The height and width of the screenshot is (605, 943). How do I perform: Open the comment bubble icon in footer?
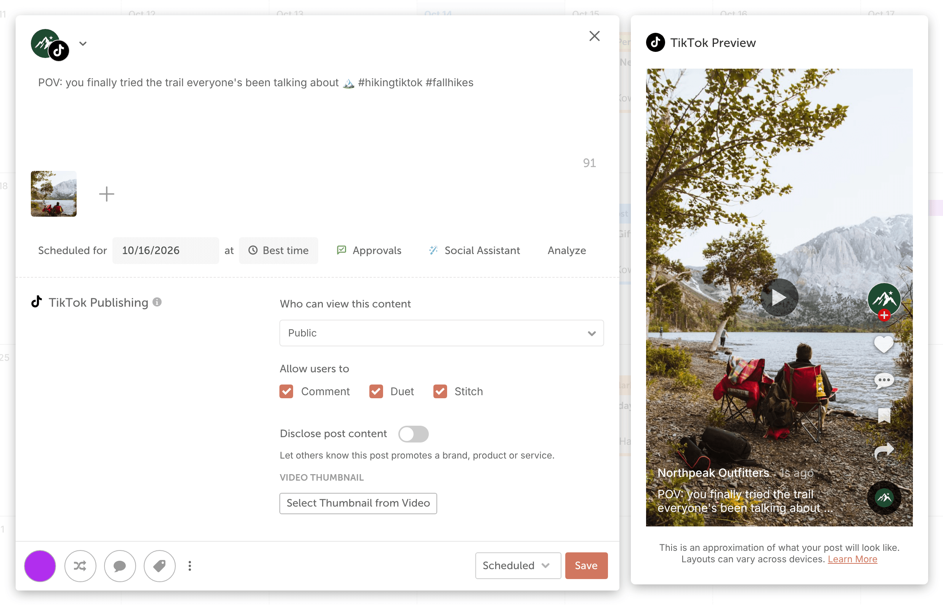pos(120,566)
